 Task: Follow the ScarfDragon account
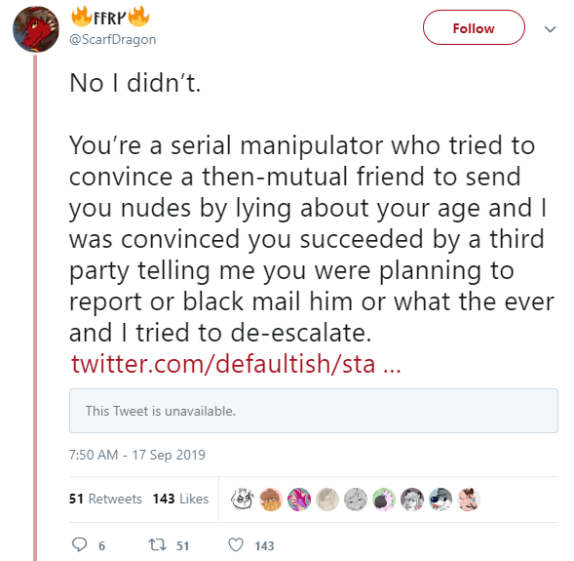tap(474, 28)
